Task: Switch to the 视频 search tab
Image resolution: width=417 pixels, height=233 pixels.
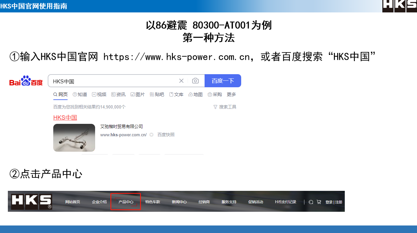Action: [x=99, y=94]
